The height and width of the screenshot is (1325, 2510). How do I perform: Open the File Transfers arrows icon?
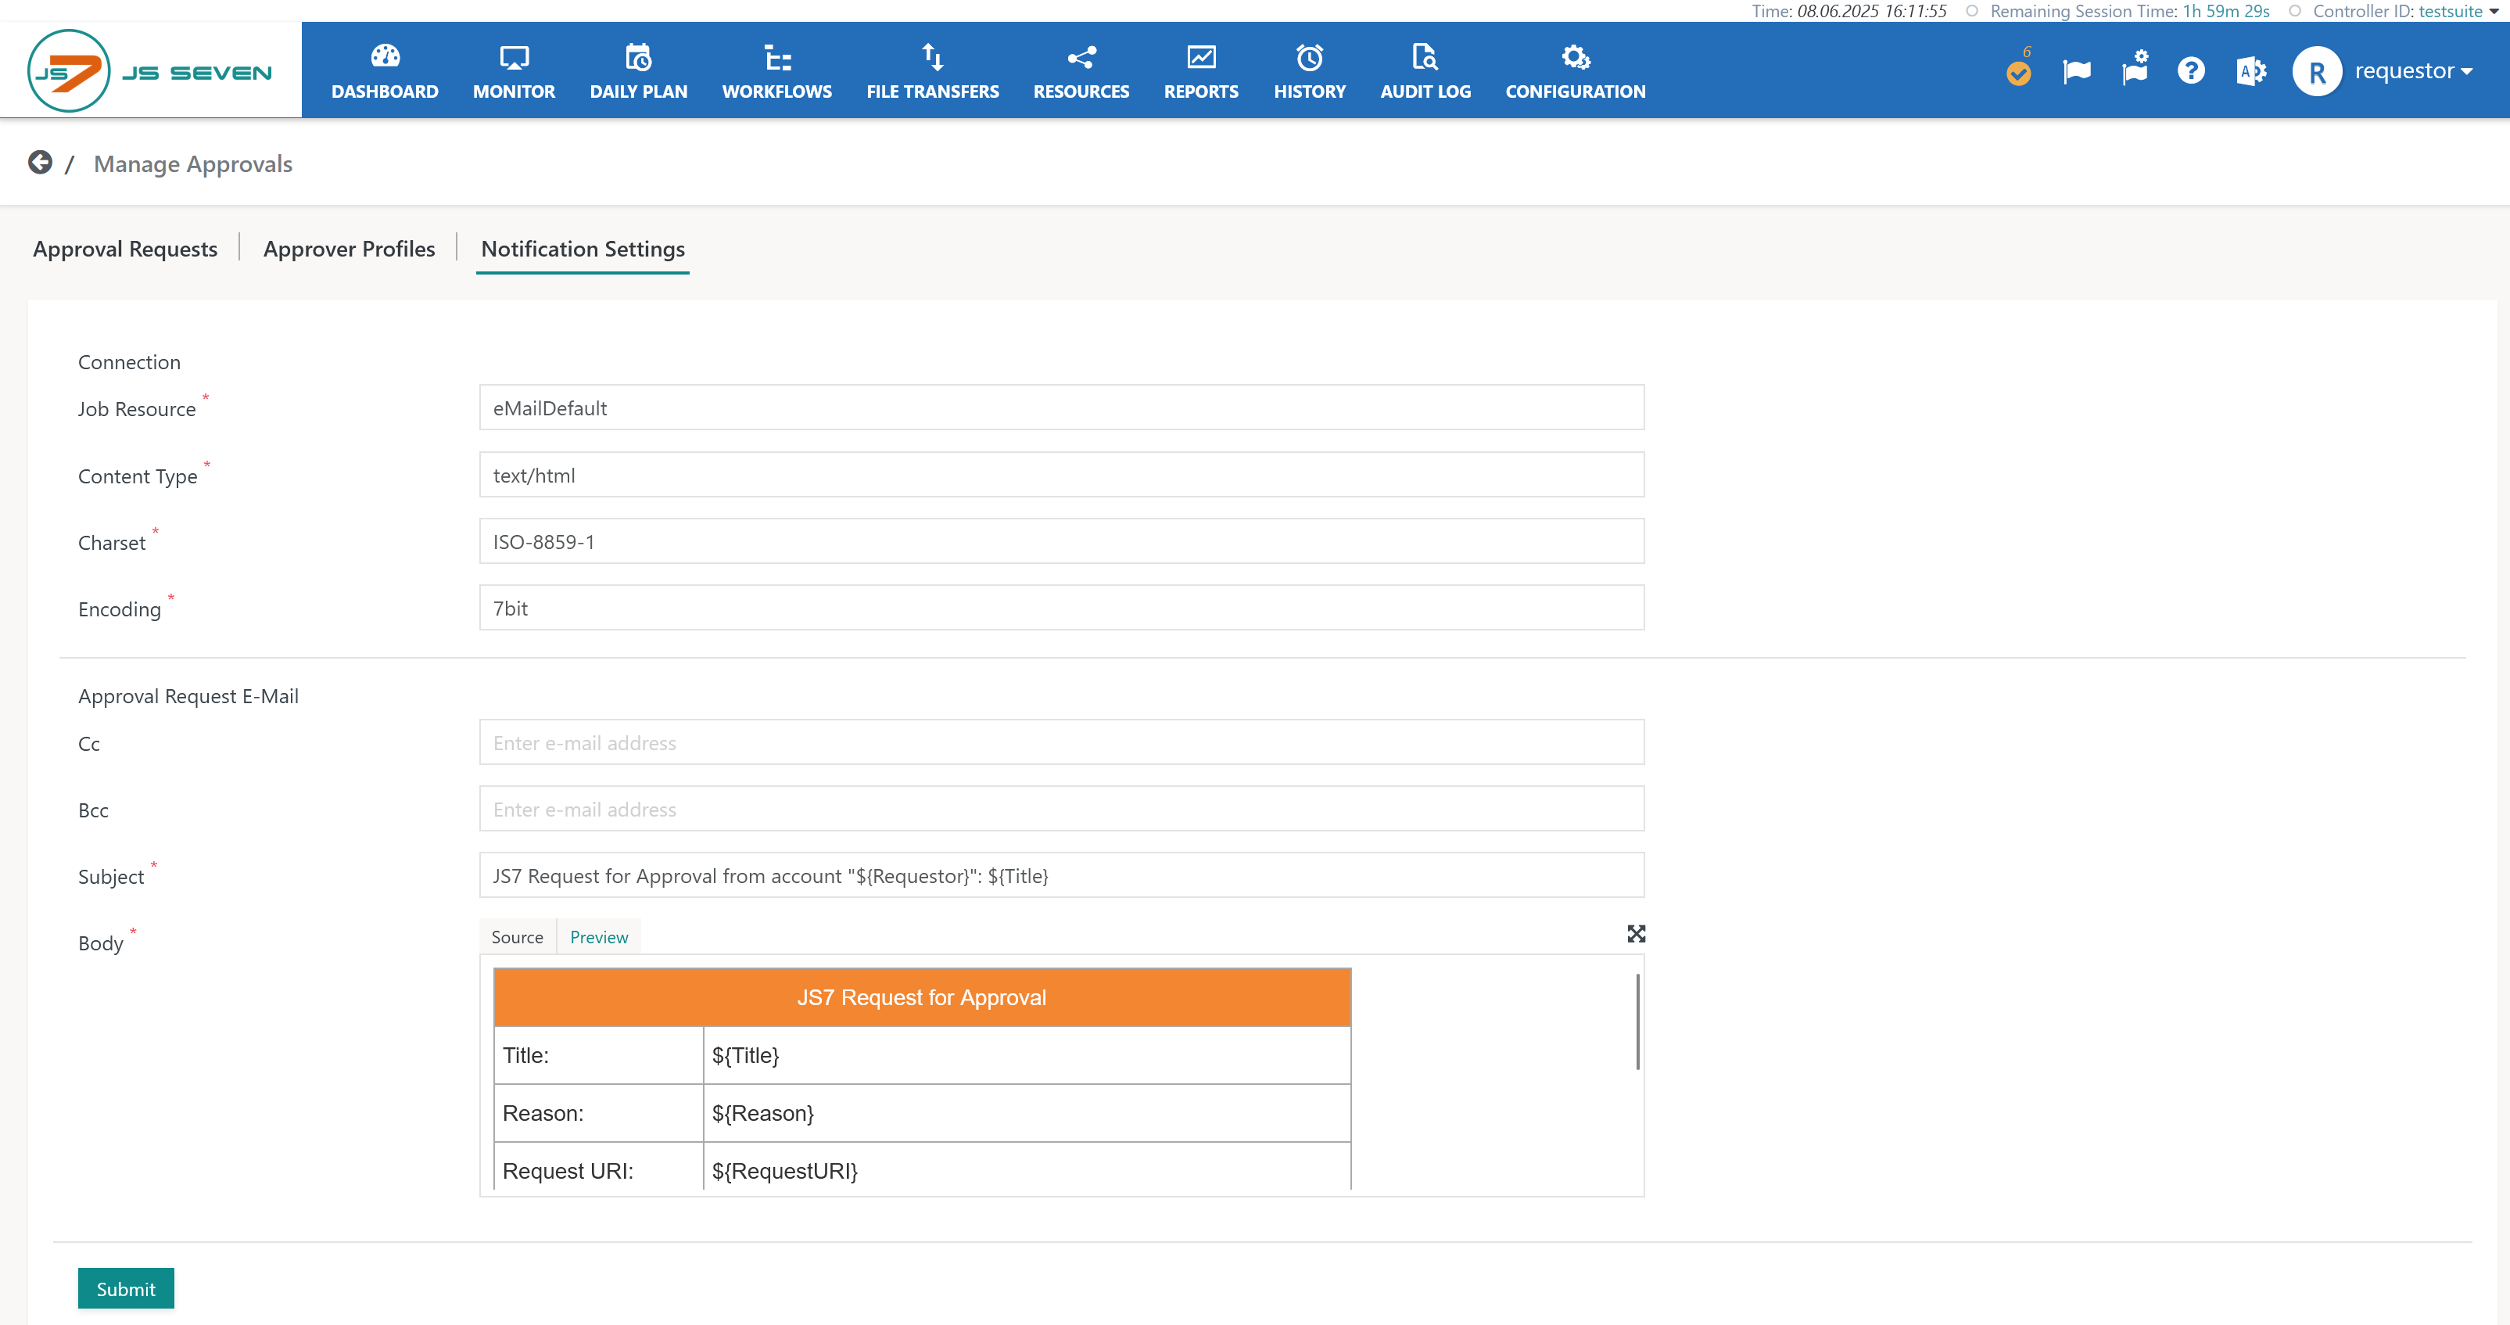pos(933,58)
